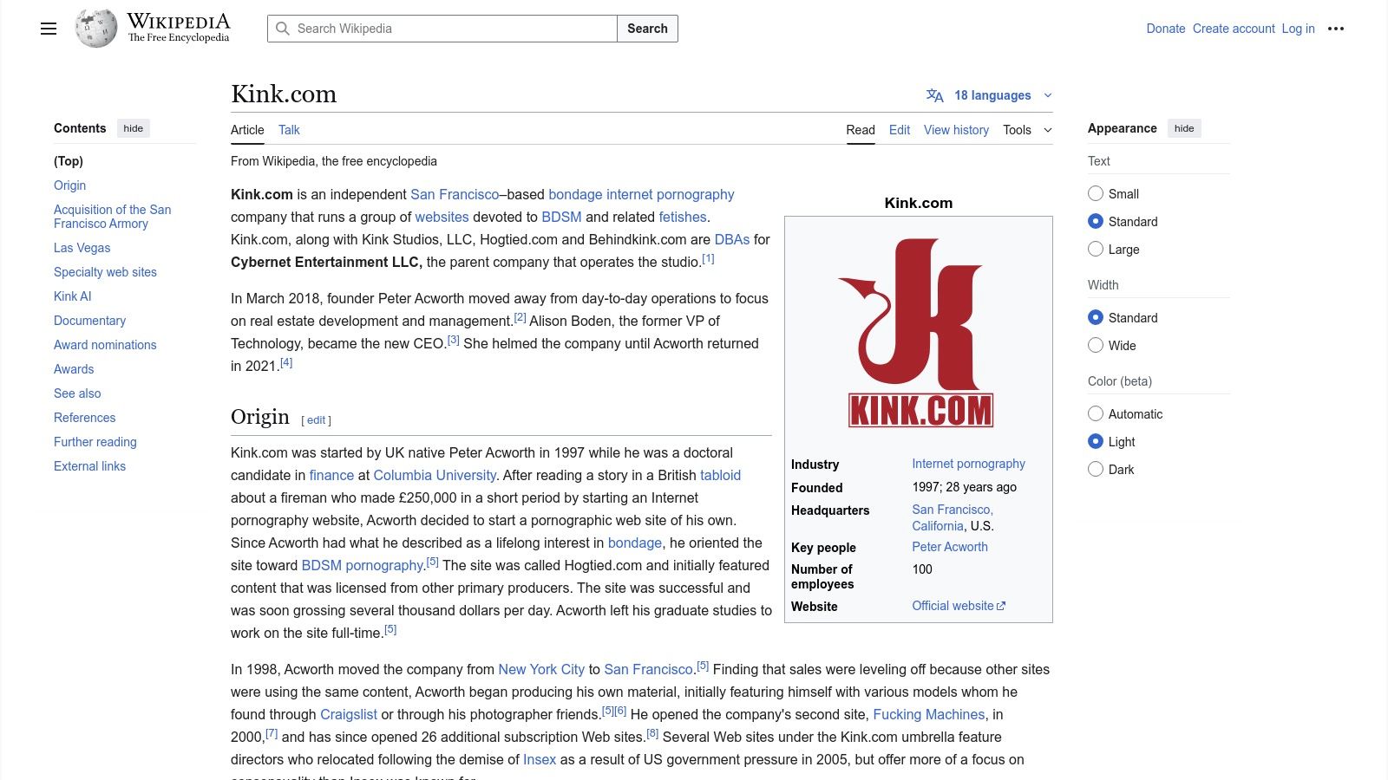
Task: Click the search magnifier icon
Action: 283,29
